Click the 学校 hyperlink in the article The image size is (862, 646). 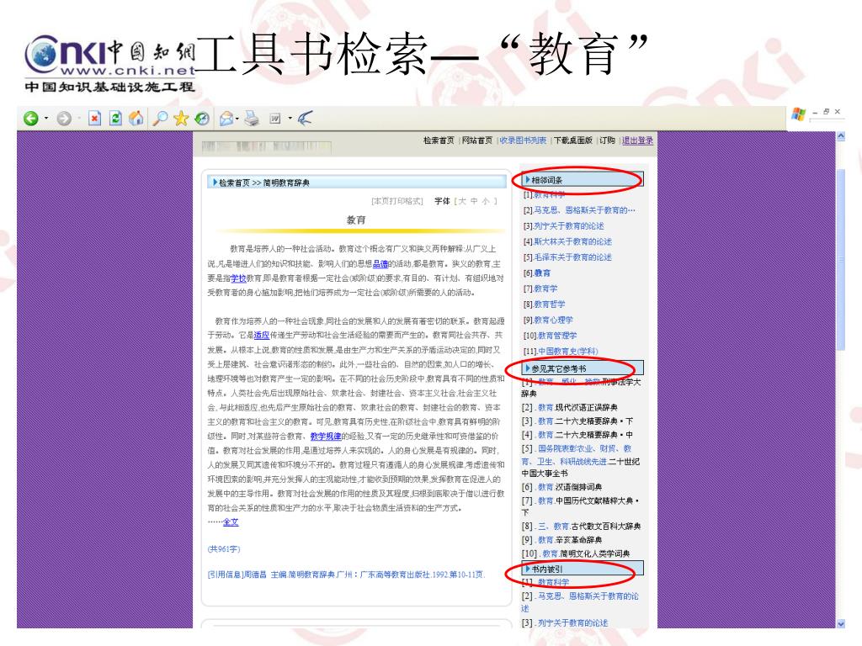point(238,278)
